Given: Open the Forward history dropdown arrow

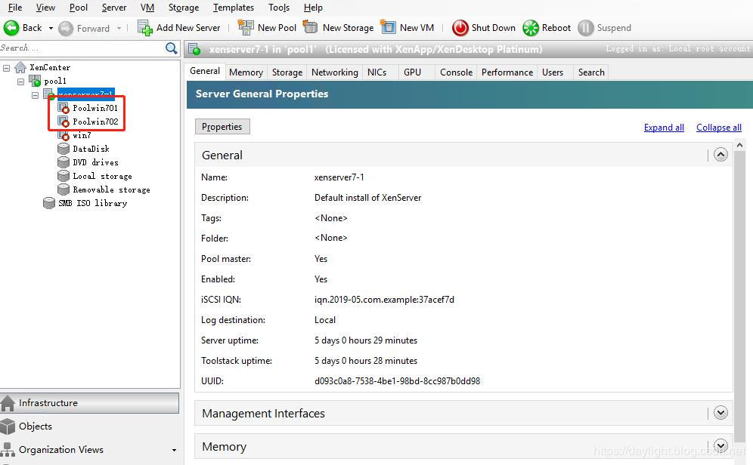Looking at the screenshot, I should [x=119, y=28].
